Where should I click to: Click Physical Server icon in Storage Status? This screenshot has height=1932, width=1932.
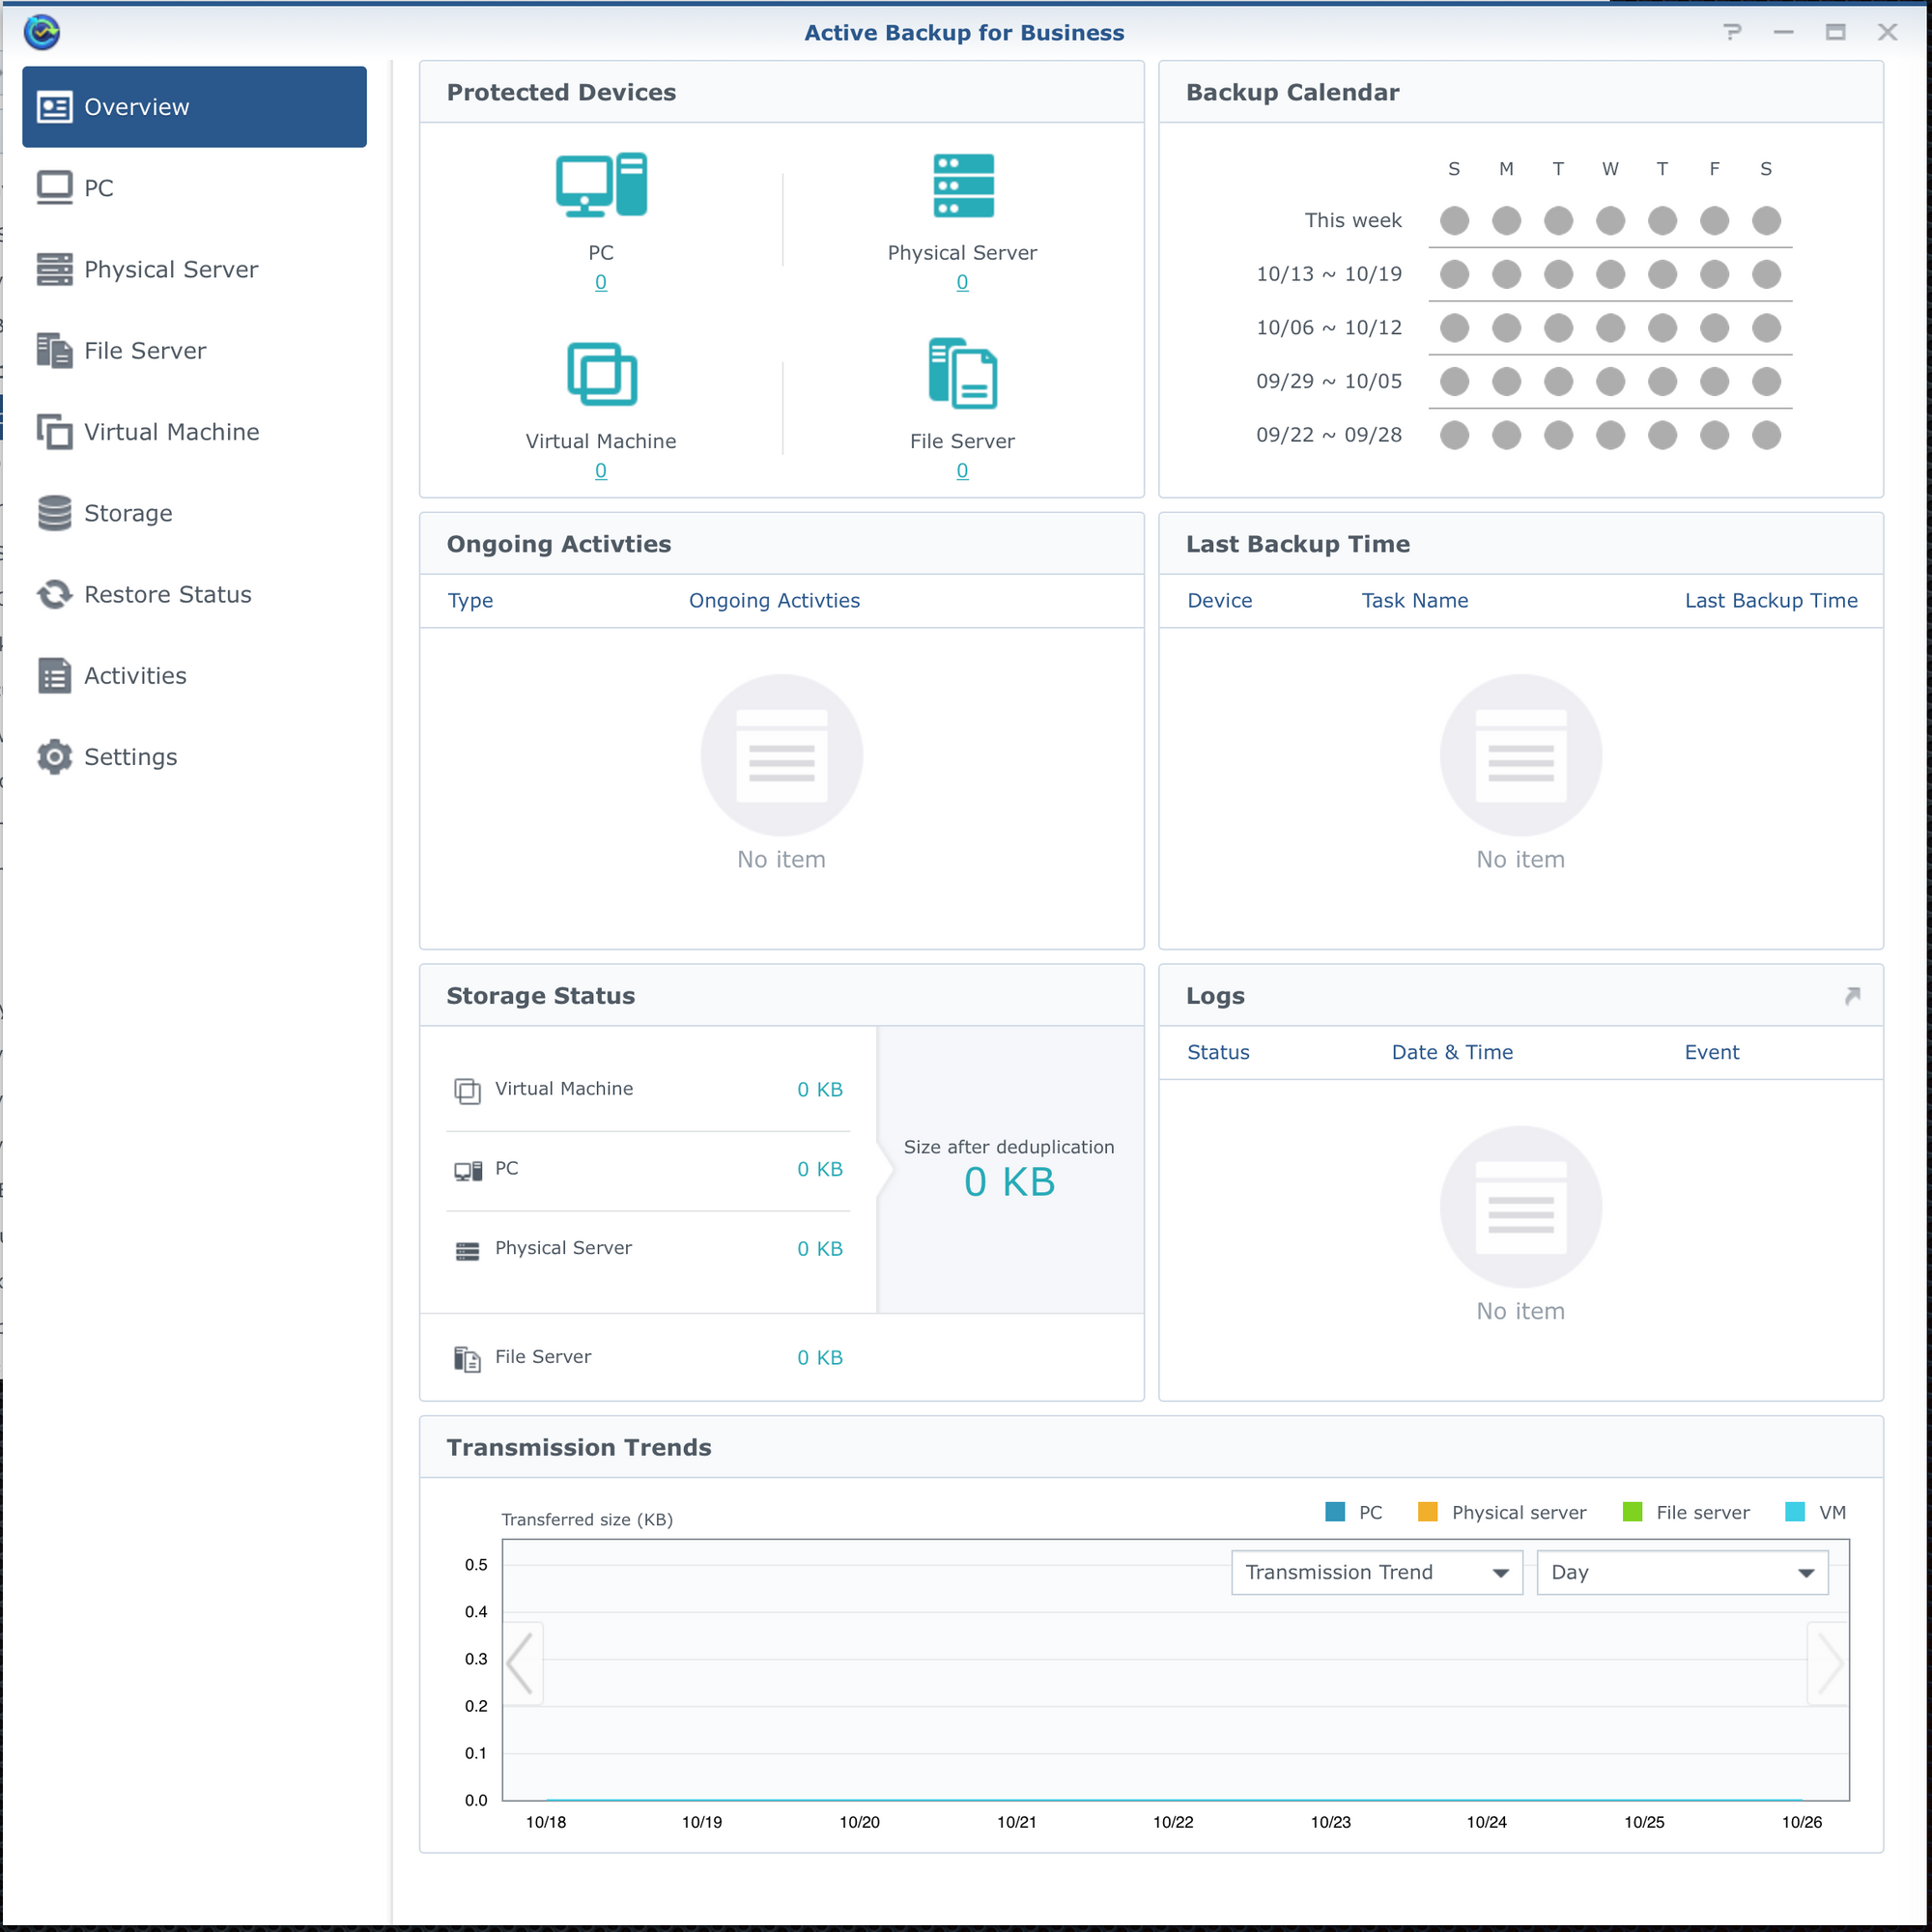click(x=467, y=1250)
